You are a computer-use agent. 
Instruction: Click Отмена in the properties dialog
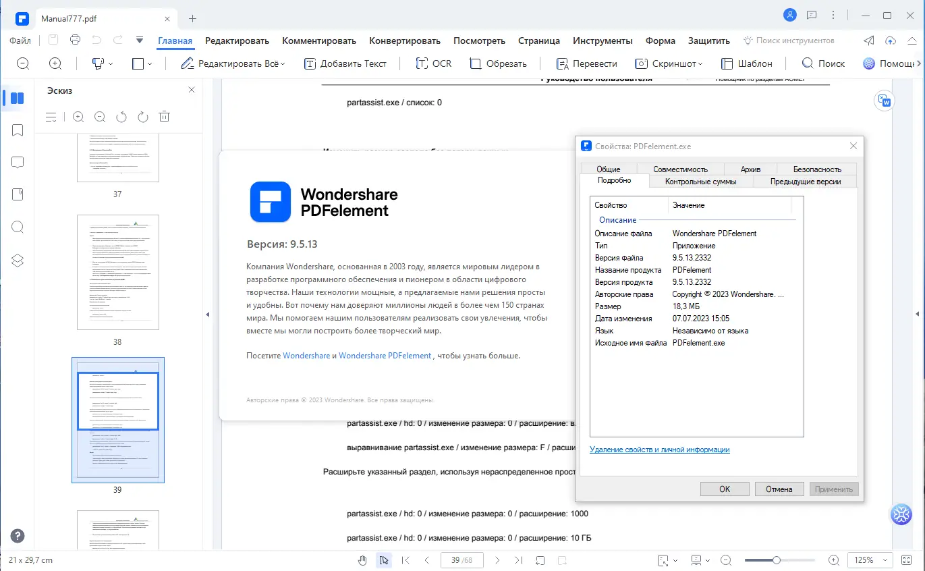point(779,489)
